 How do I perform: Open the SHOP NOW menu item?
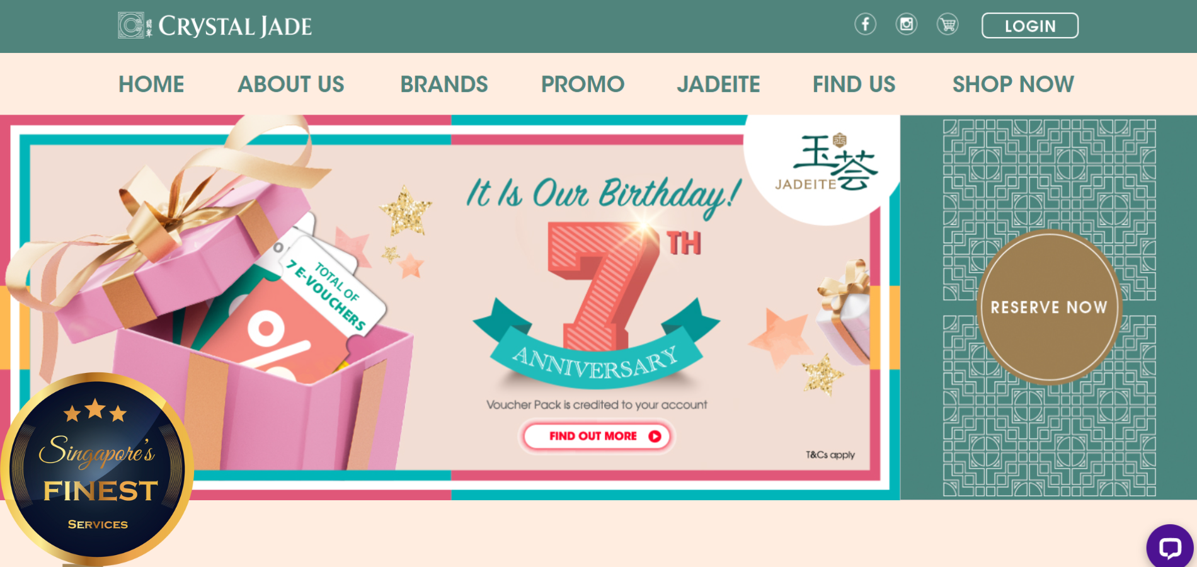click(1013, 84)
